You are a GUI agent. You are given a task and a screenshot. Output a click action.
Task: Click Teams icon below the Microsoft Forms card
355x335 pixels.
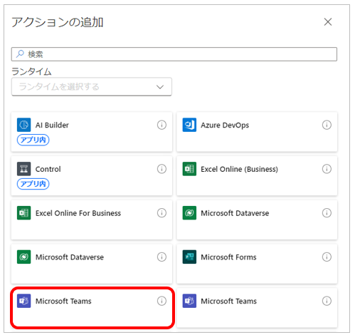tap(189, 301)
